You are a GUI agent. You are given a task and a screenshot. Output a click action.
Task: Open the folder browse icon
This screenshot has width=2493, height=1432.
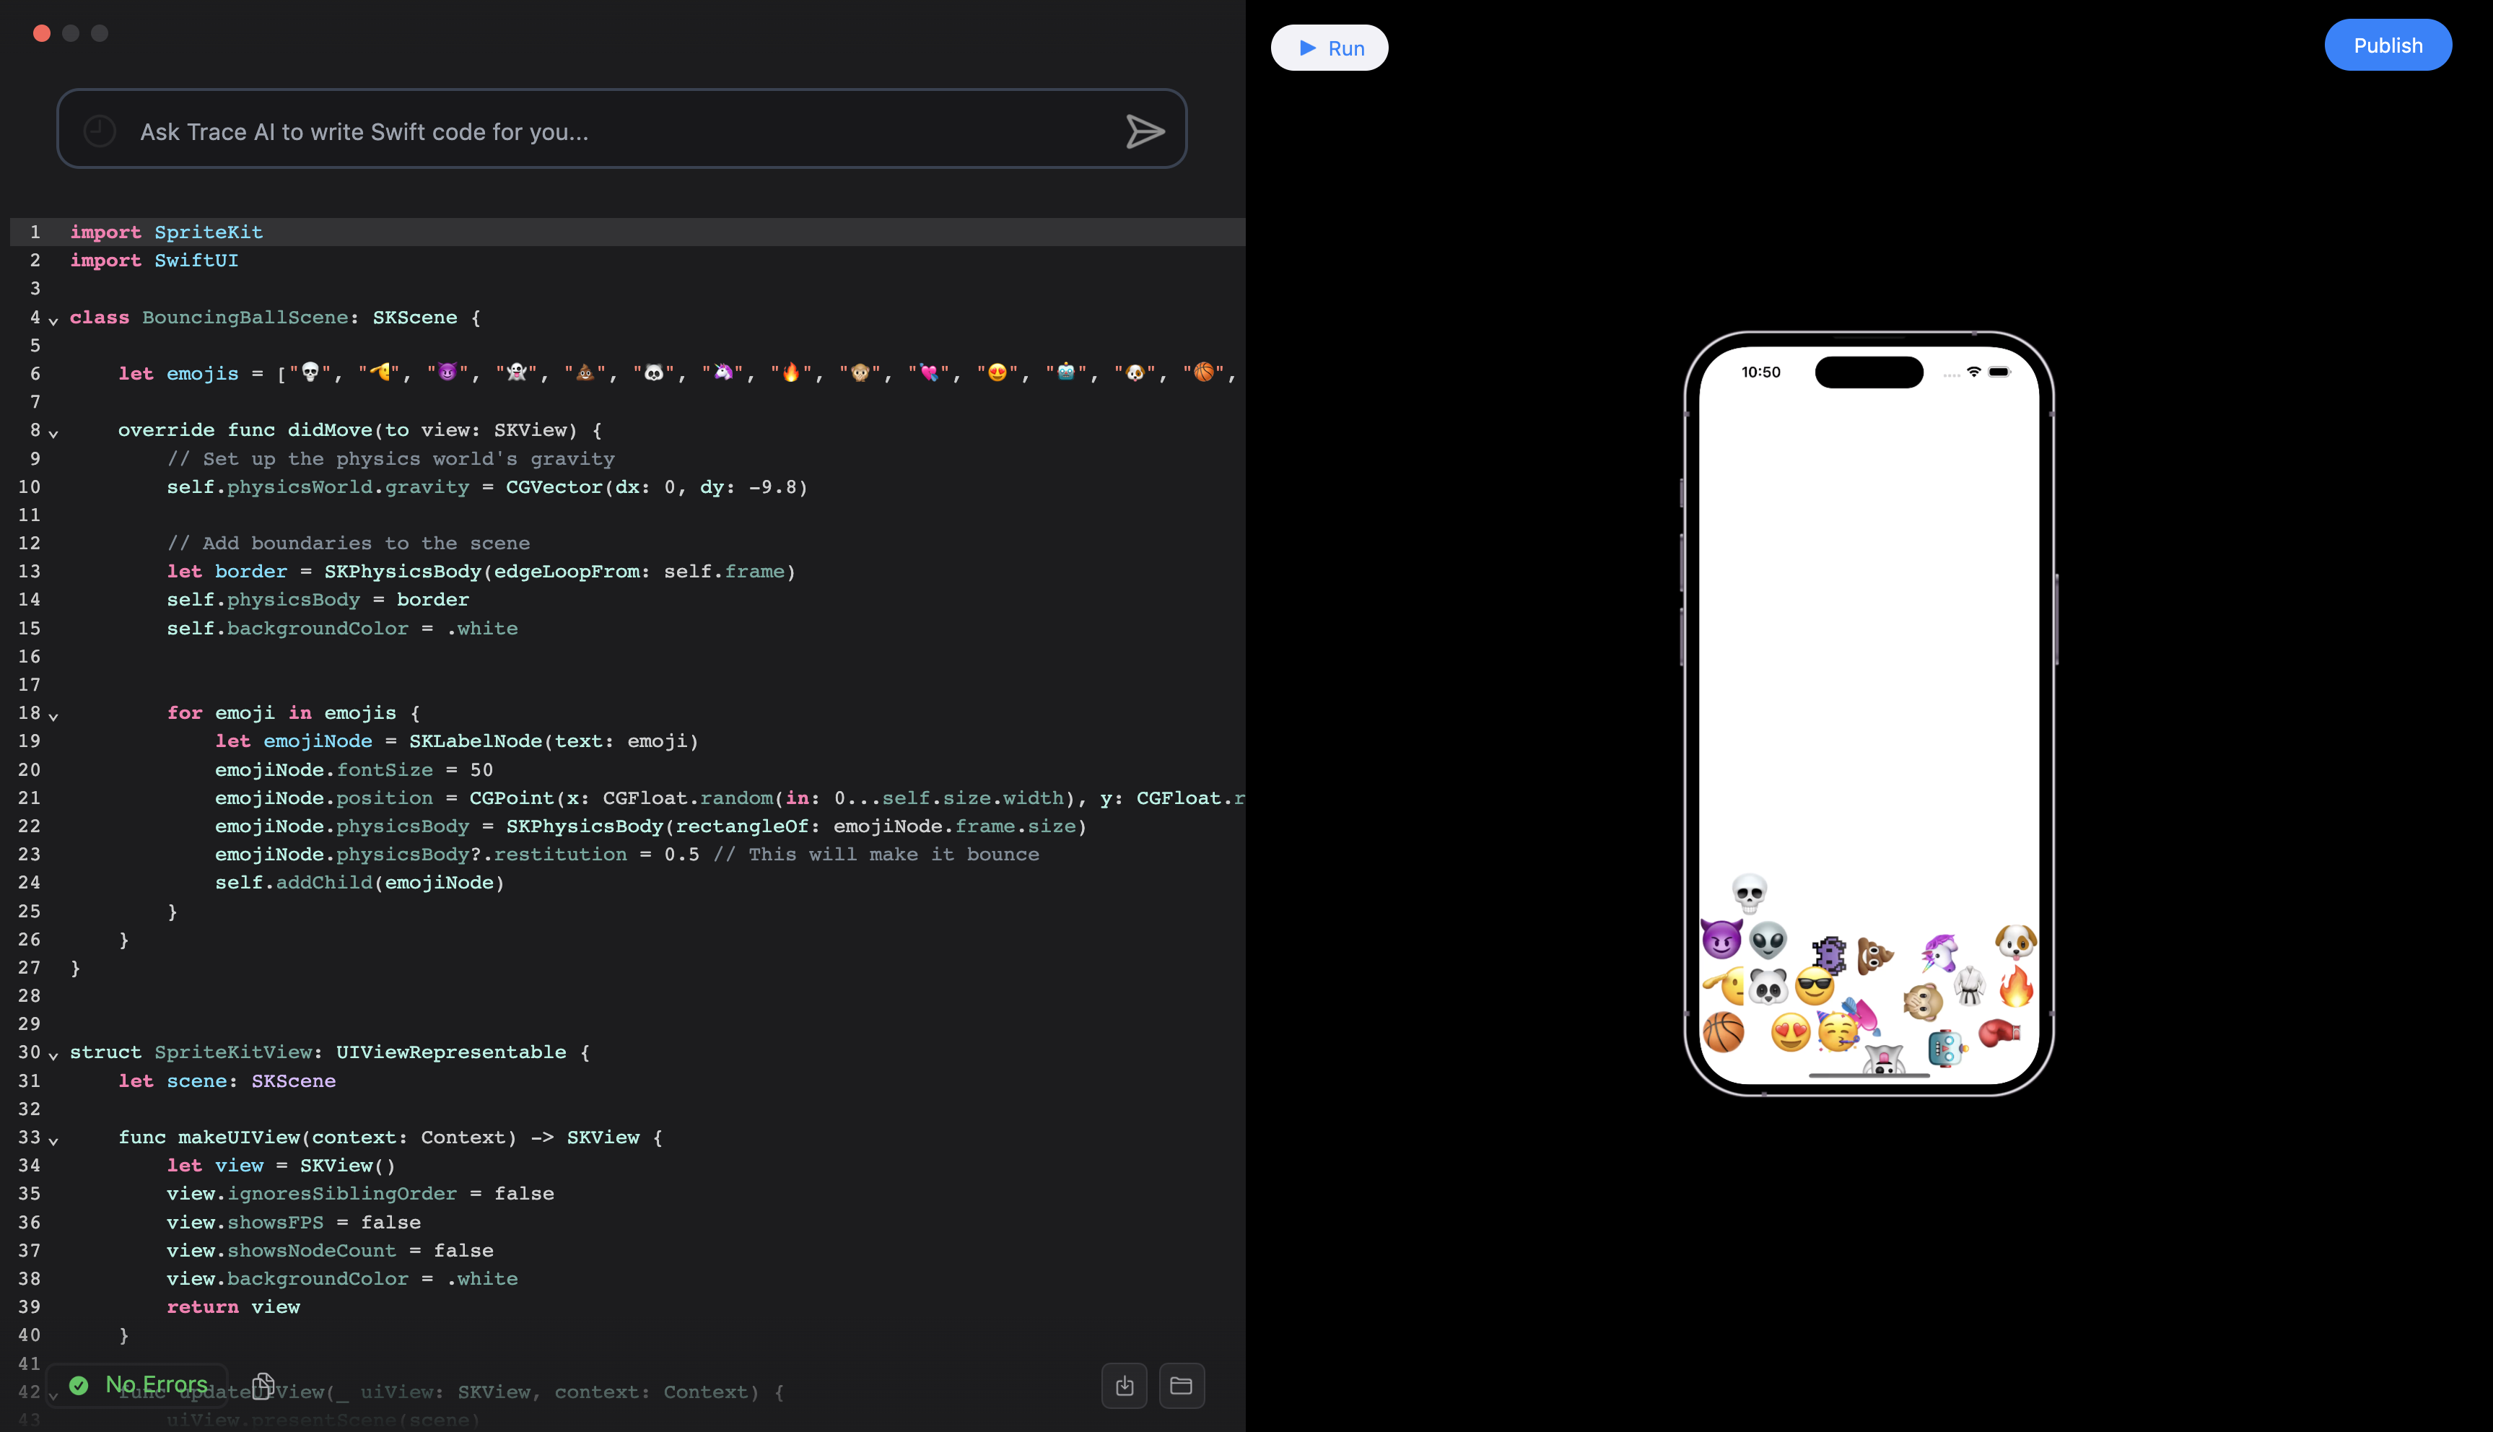click(x=1181, y=1386)
